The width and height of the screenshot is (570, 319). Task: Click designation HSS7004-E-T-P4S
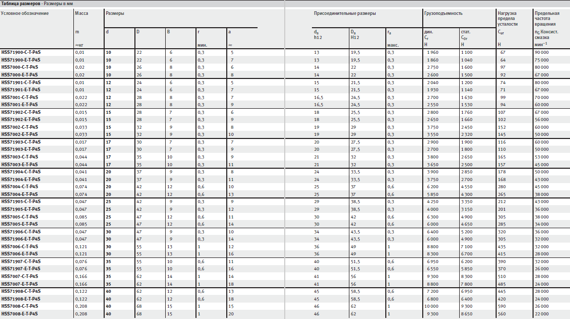(x=19, y=194)
